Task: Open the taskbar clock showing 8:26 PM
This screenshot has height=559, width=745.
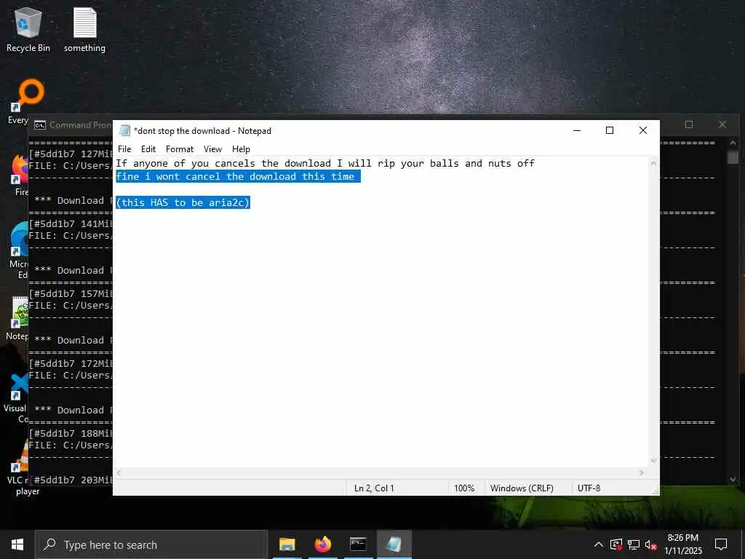Action: [682, 544]
